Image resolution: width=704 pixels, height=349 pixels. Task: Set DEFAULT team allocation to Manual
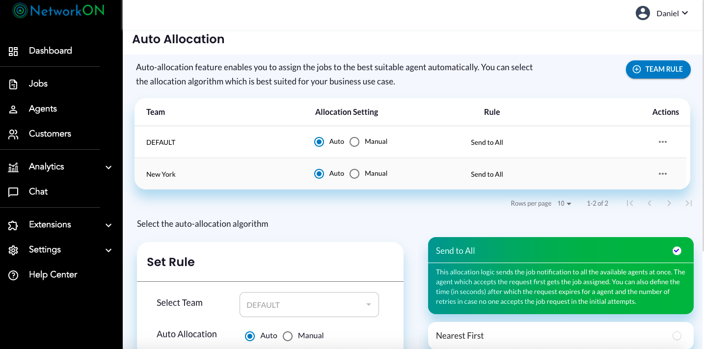coord(354,142)
